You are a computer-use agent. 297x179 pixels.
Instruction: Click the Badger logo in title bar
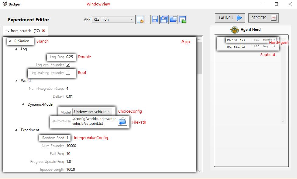pos(5,4)
